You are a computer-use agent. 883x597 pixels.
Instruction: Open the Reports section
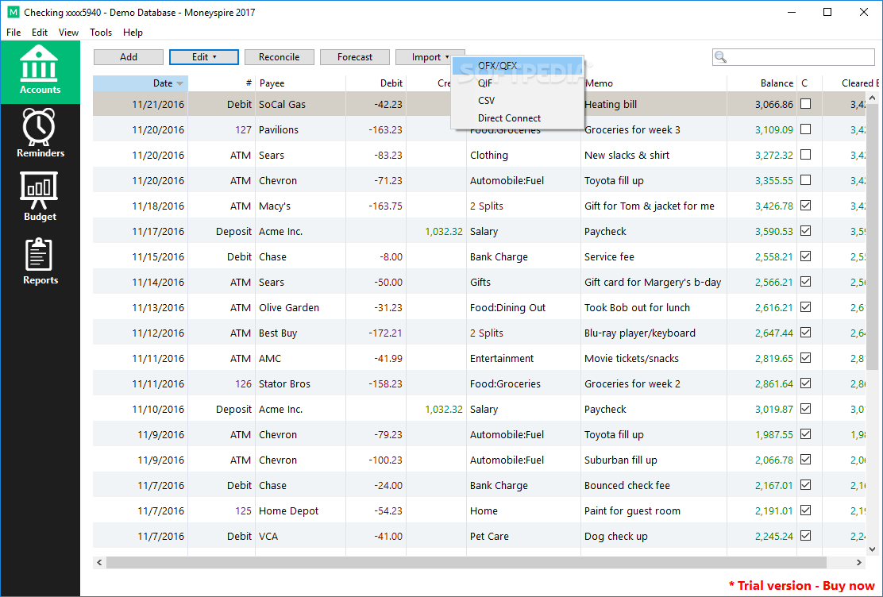coord(40,260)
